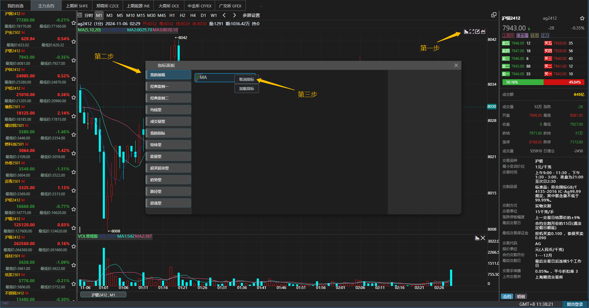Image resolution: width=589 pixels, height=308 pixels.
Task: Expand the 超买超卖型 indicator category
Action: 168,168
